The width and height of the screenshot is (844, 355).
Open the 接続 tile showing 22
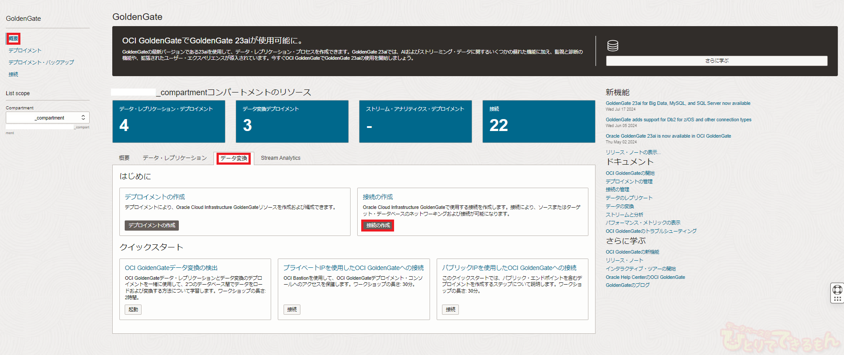coord(538,121)
